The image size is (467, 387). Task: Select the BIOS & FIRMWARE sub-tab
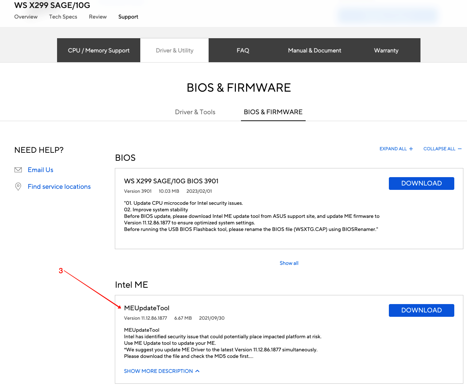click(x=273, y=112)
